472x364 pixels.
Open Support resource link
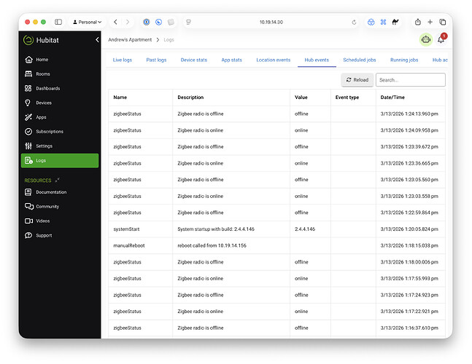60,235
